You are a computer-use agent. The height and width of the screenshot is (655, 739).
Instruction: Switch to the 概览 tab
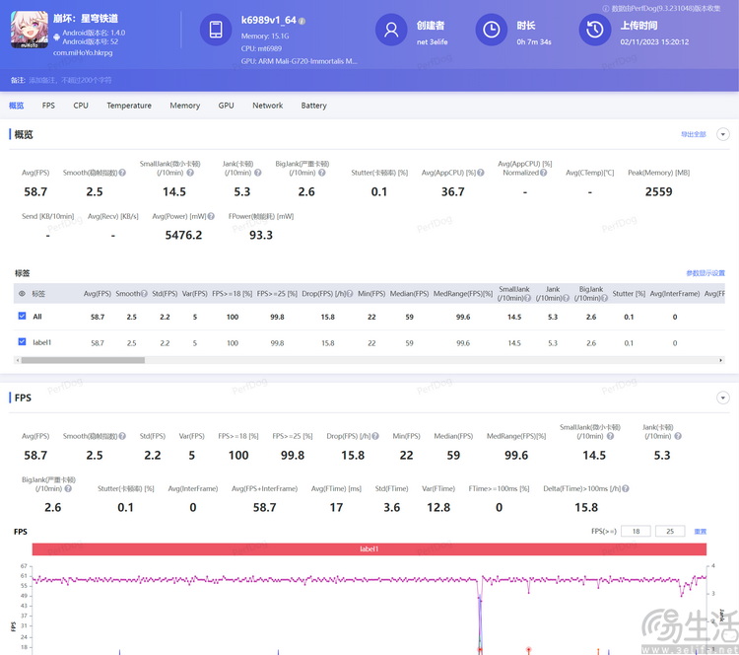(x=17, y=106)
